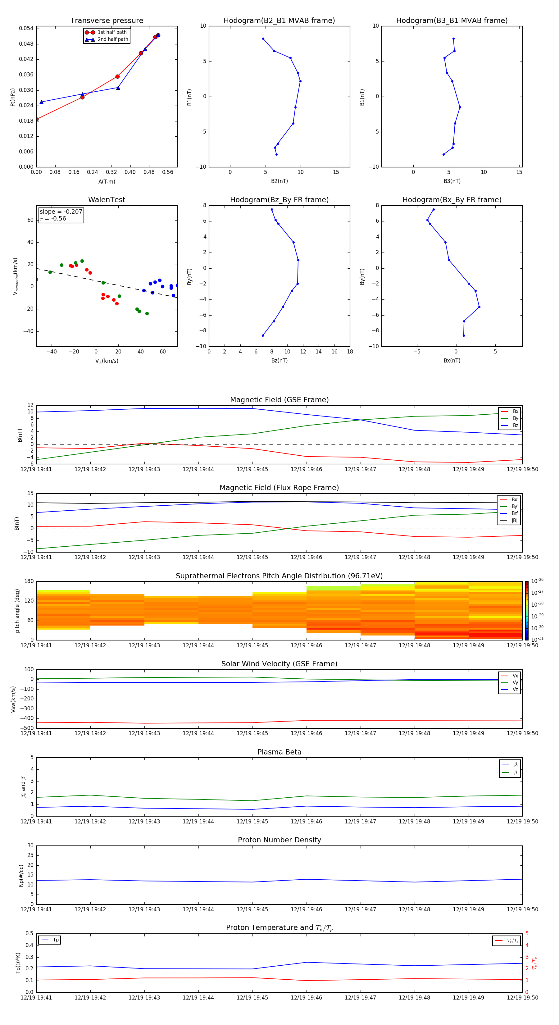Click the red Te/Tp right-axis label
Viewport: 559px width, 1025px height.
(535, 963)
